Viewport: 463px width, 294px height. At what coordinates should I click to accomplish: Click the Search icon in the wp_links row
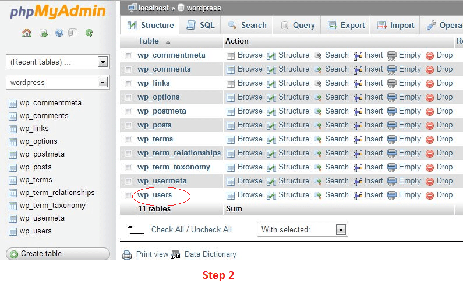(x=318, y=83)
